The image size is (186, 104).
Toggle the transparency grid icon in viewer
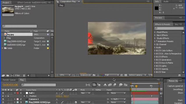click(126, 75)
